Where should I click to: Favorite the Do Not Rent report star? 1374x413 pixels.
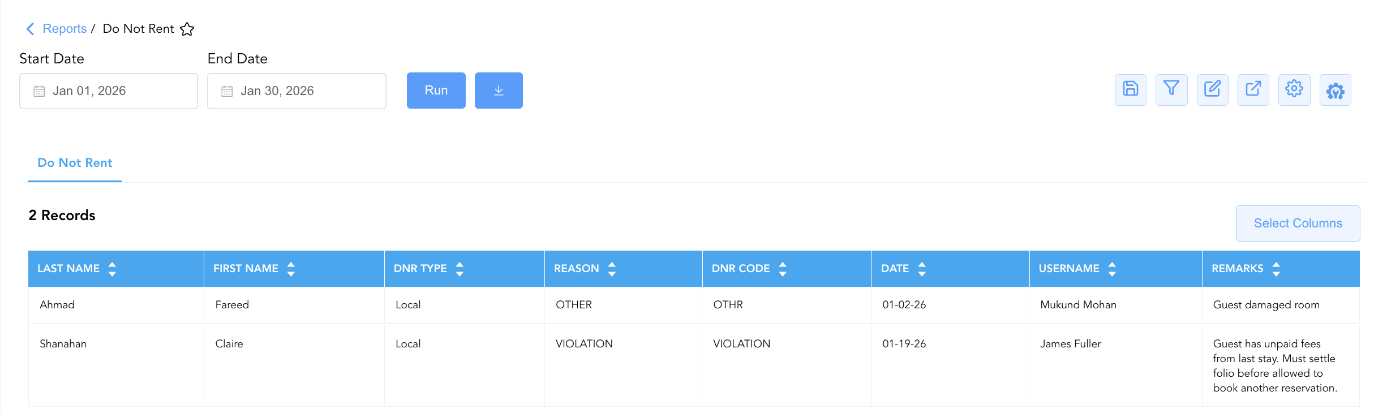coord(187,29)
